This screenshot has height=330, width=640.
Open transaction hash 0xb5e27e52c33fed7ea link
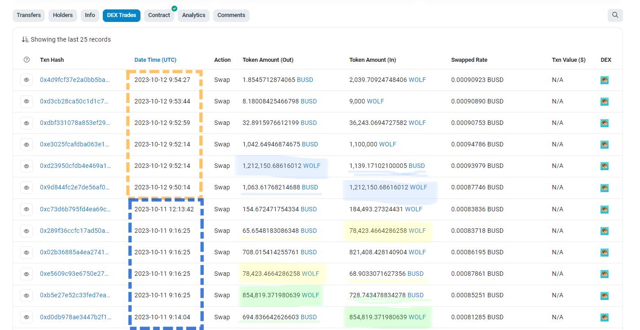tap(75, 295)
